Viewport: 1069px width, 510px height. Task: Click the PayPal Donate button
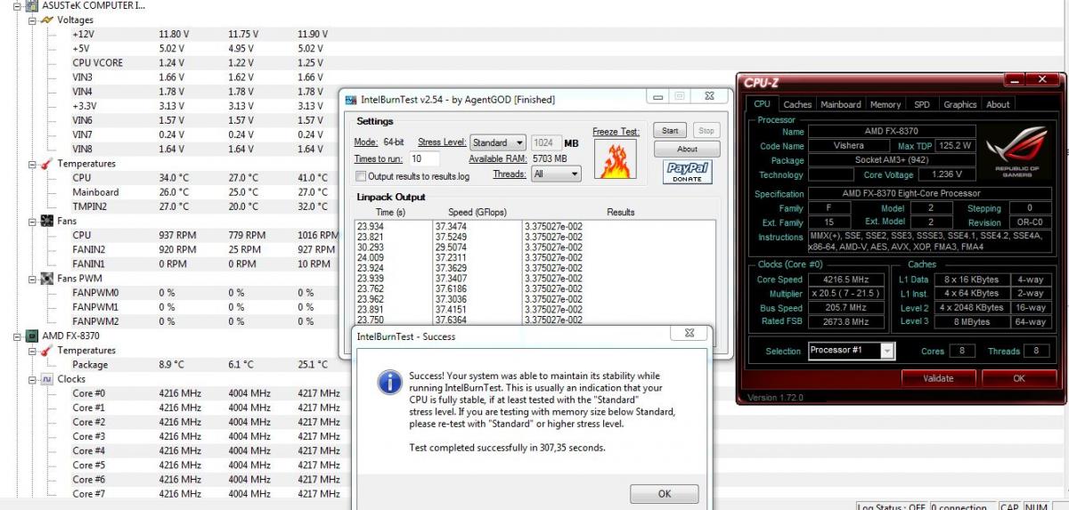tap(687, 172)
